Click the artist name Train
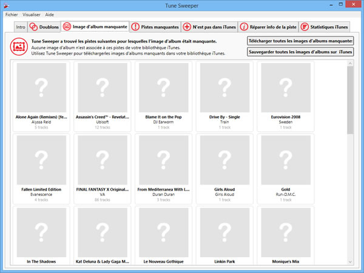Screen dimensions: 364x273 point(224,122)
